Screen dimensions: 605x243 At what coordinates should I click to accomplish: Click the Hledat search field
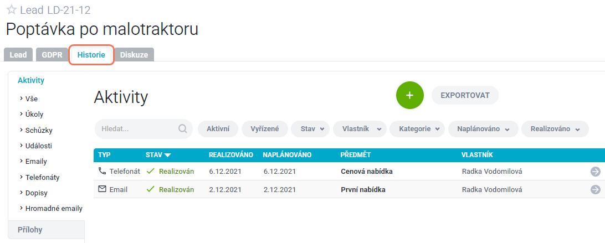click(143, 129)
